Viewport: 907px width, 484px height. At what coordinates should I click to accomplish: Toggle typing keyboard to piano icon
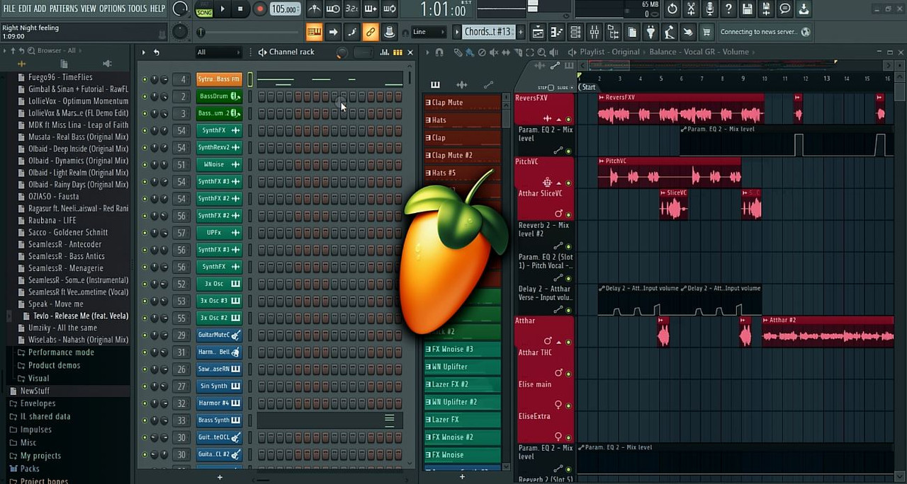point(314,32)
